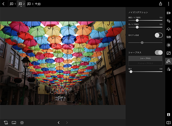This screenshot has width=172, height=126.
Task: Open the picture control icon at sidebar top
Action: (168, 13)
